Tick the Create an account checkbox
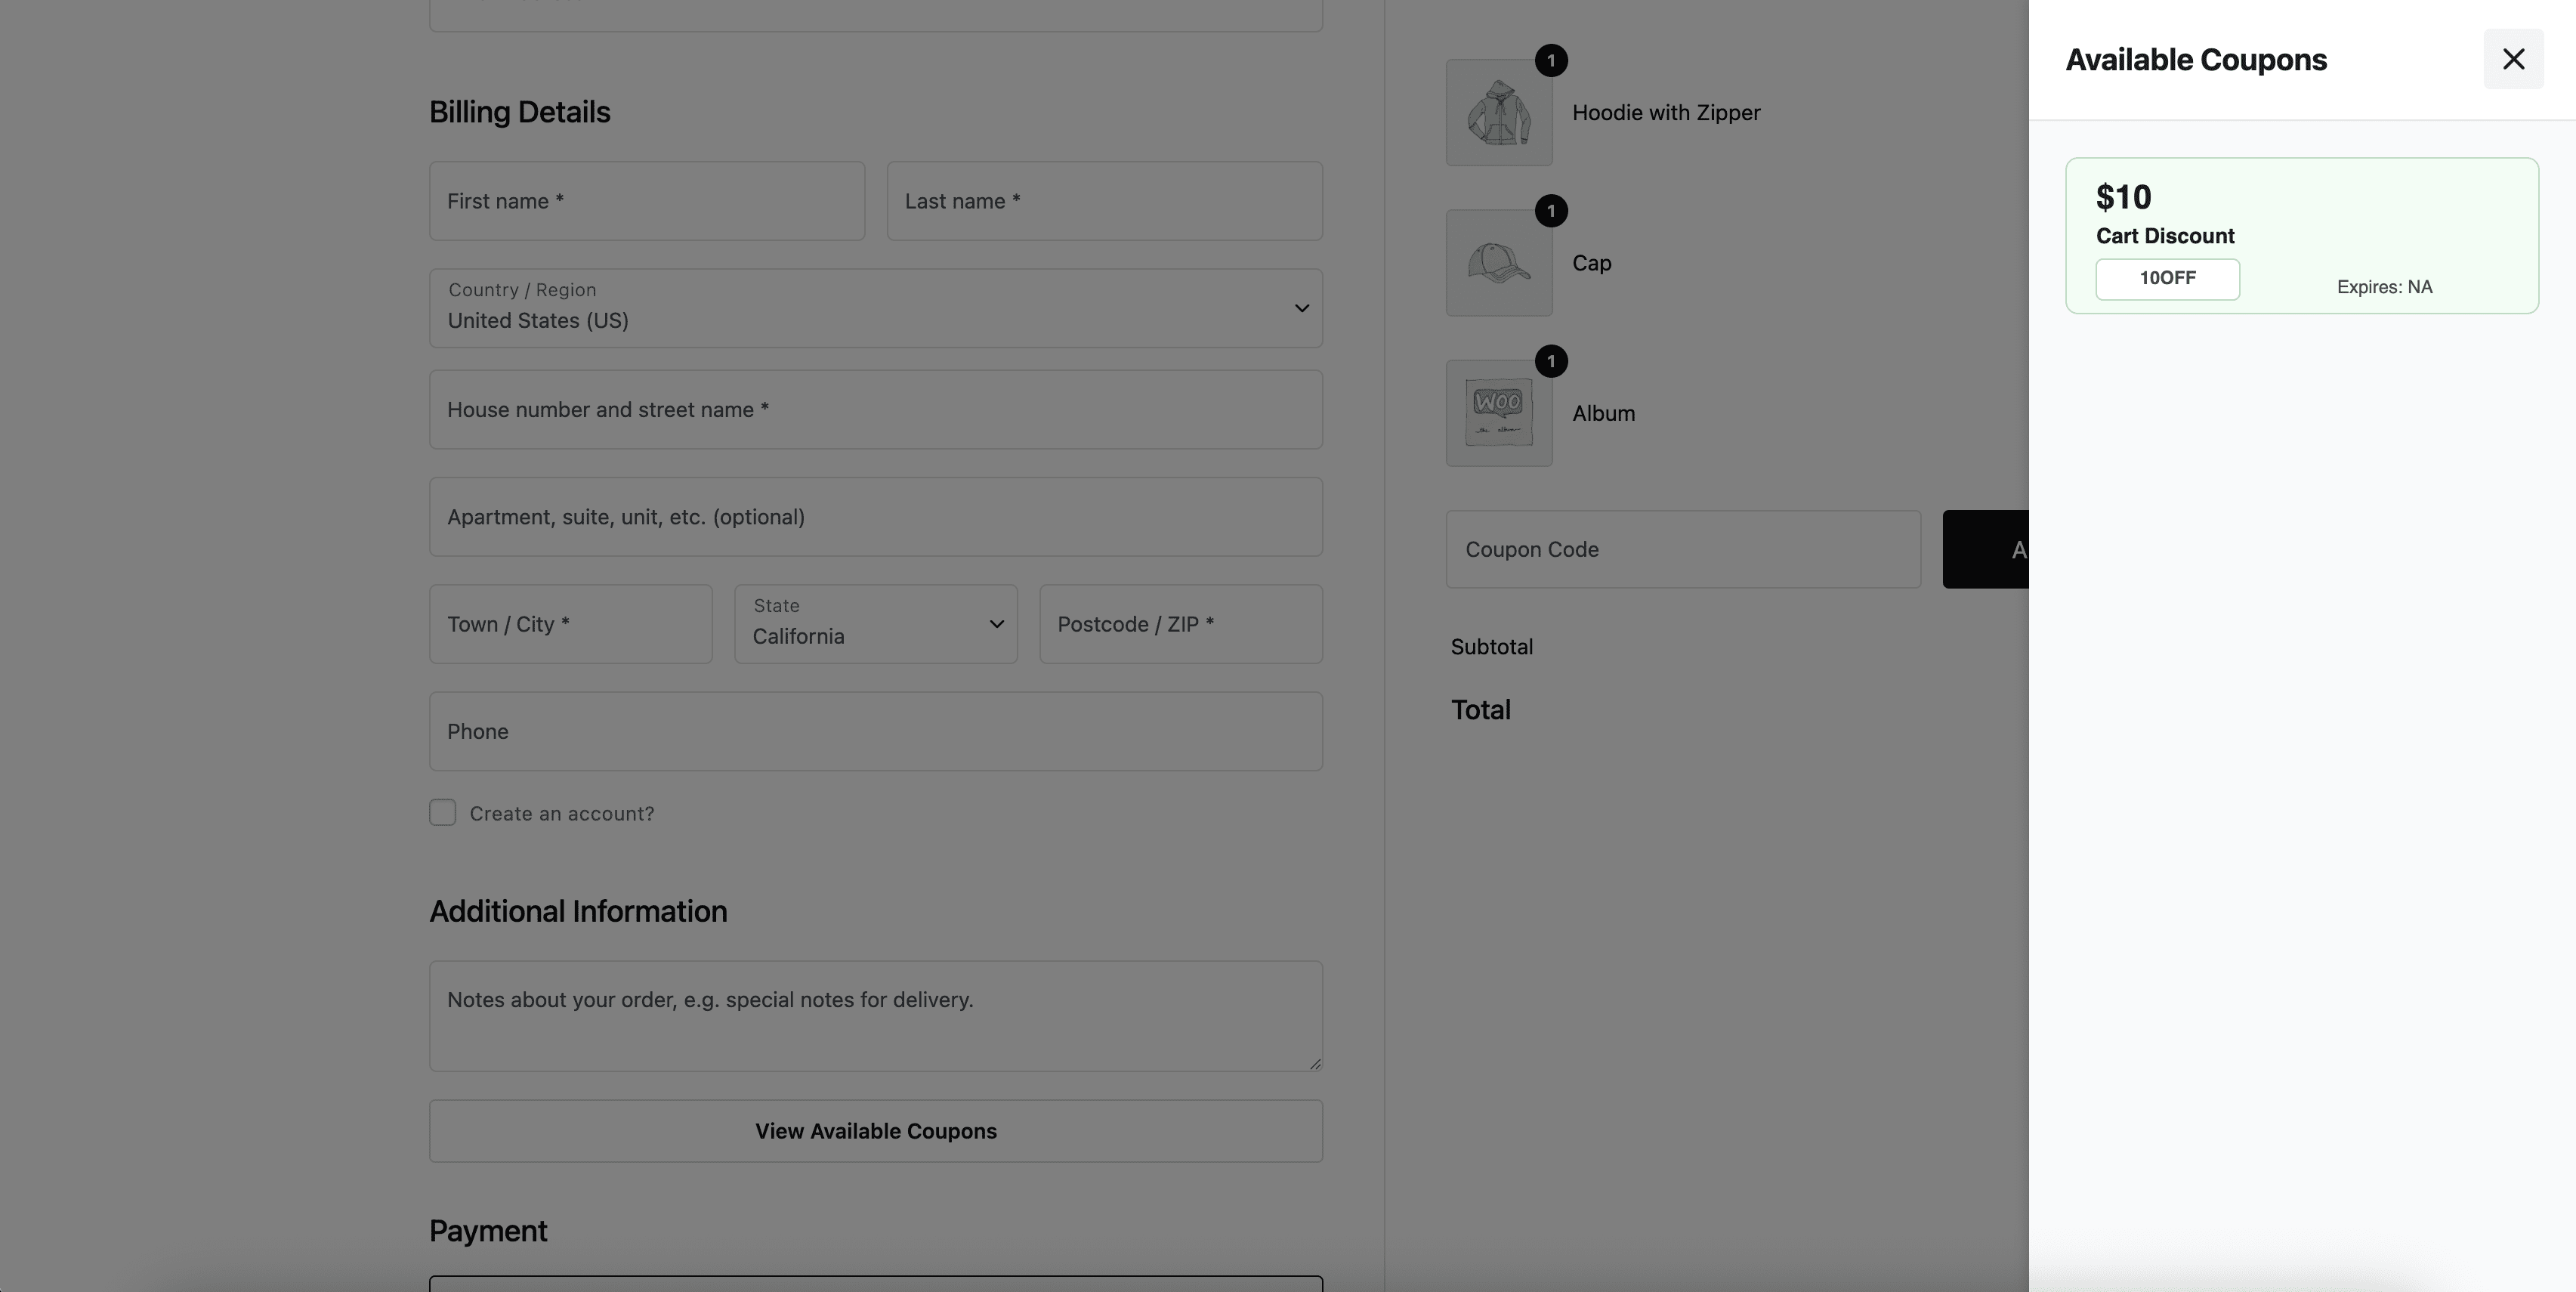2576x1292 pixels. coord(443,812)
